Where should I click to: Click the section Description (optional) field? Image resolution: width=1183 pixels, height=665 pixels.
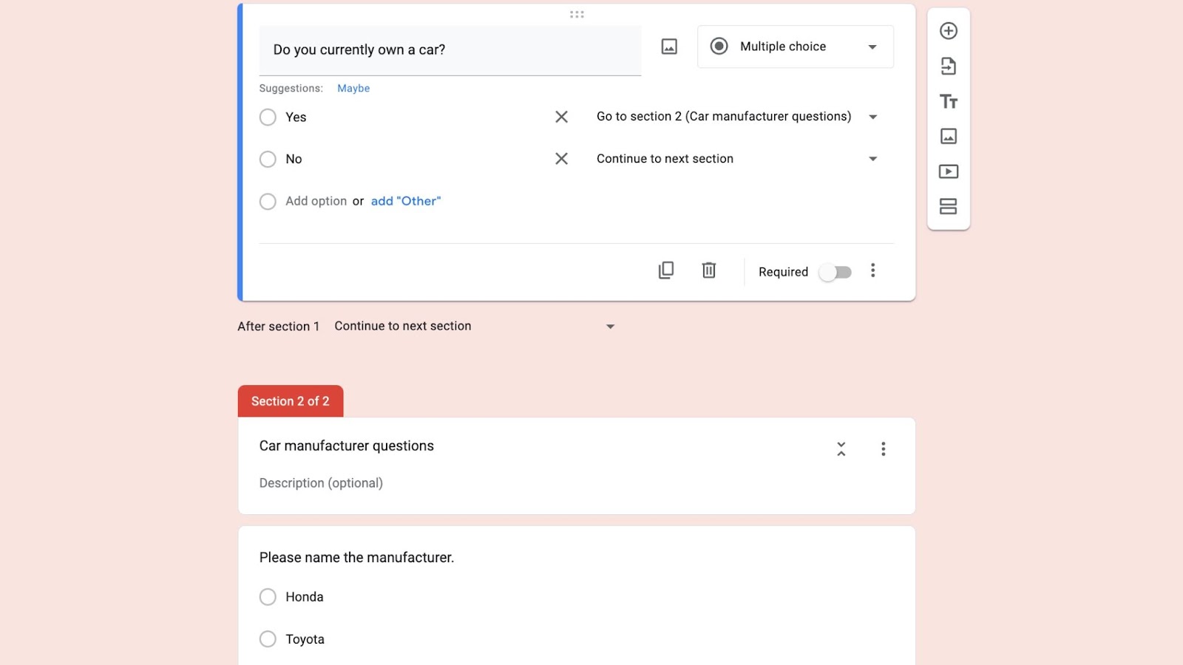tap(321, 483)
